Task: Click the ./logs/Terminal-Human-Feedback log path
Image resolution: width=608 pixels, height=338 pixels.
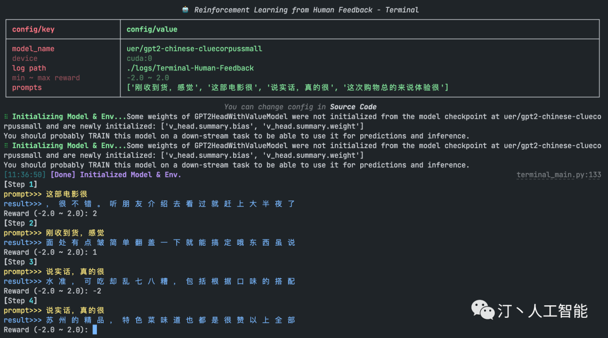Action: click(190, 68)
